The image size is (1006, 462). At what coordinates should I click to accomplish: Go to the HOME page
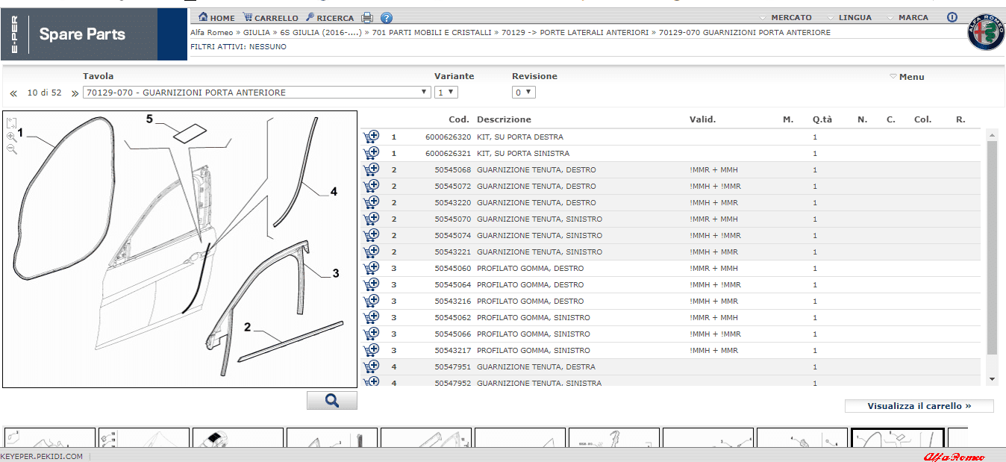pyautogui.click(x=216, y=17)
